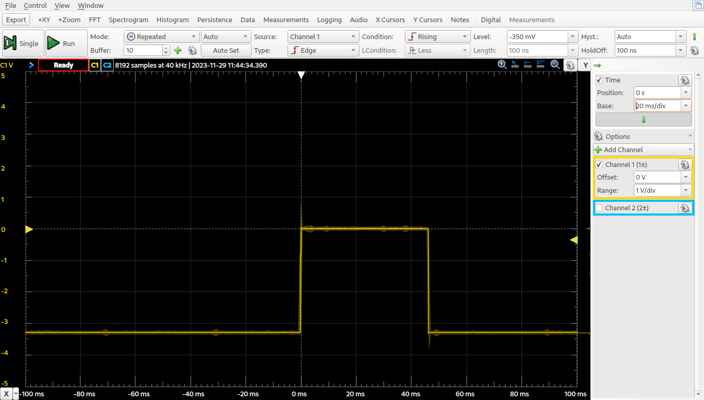The height and width of the screenshot is (400, 704).
Task: Open the Control menu
Action: tap(35, 5)
